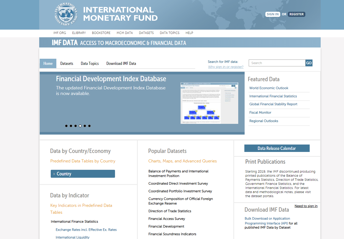
Task: Select the first carousel slide dot
Action: tap(66, 126)
